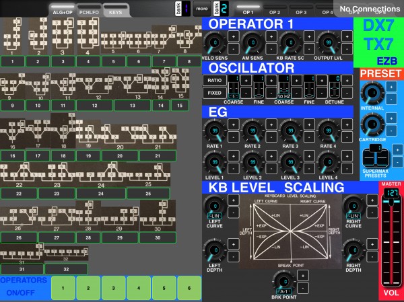Decrease AM SENS with minus button

271,49
